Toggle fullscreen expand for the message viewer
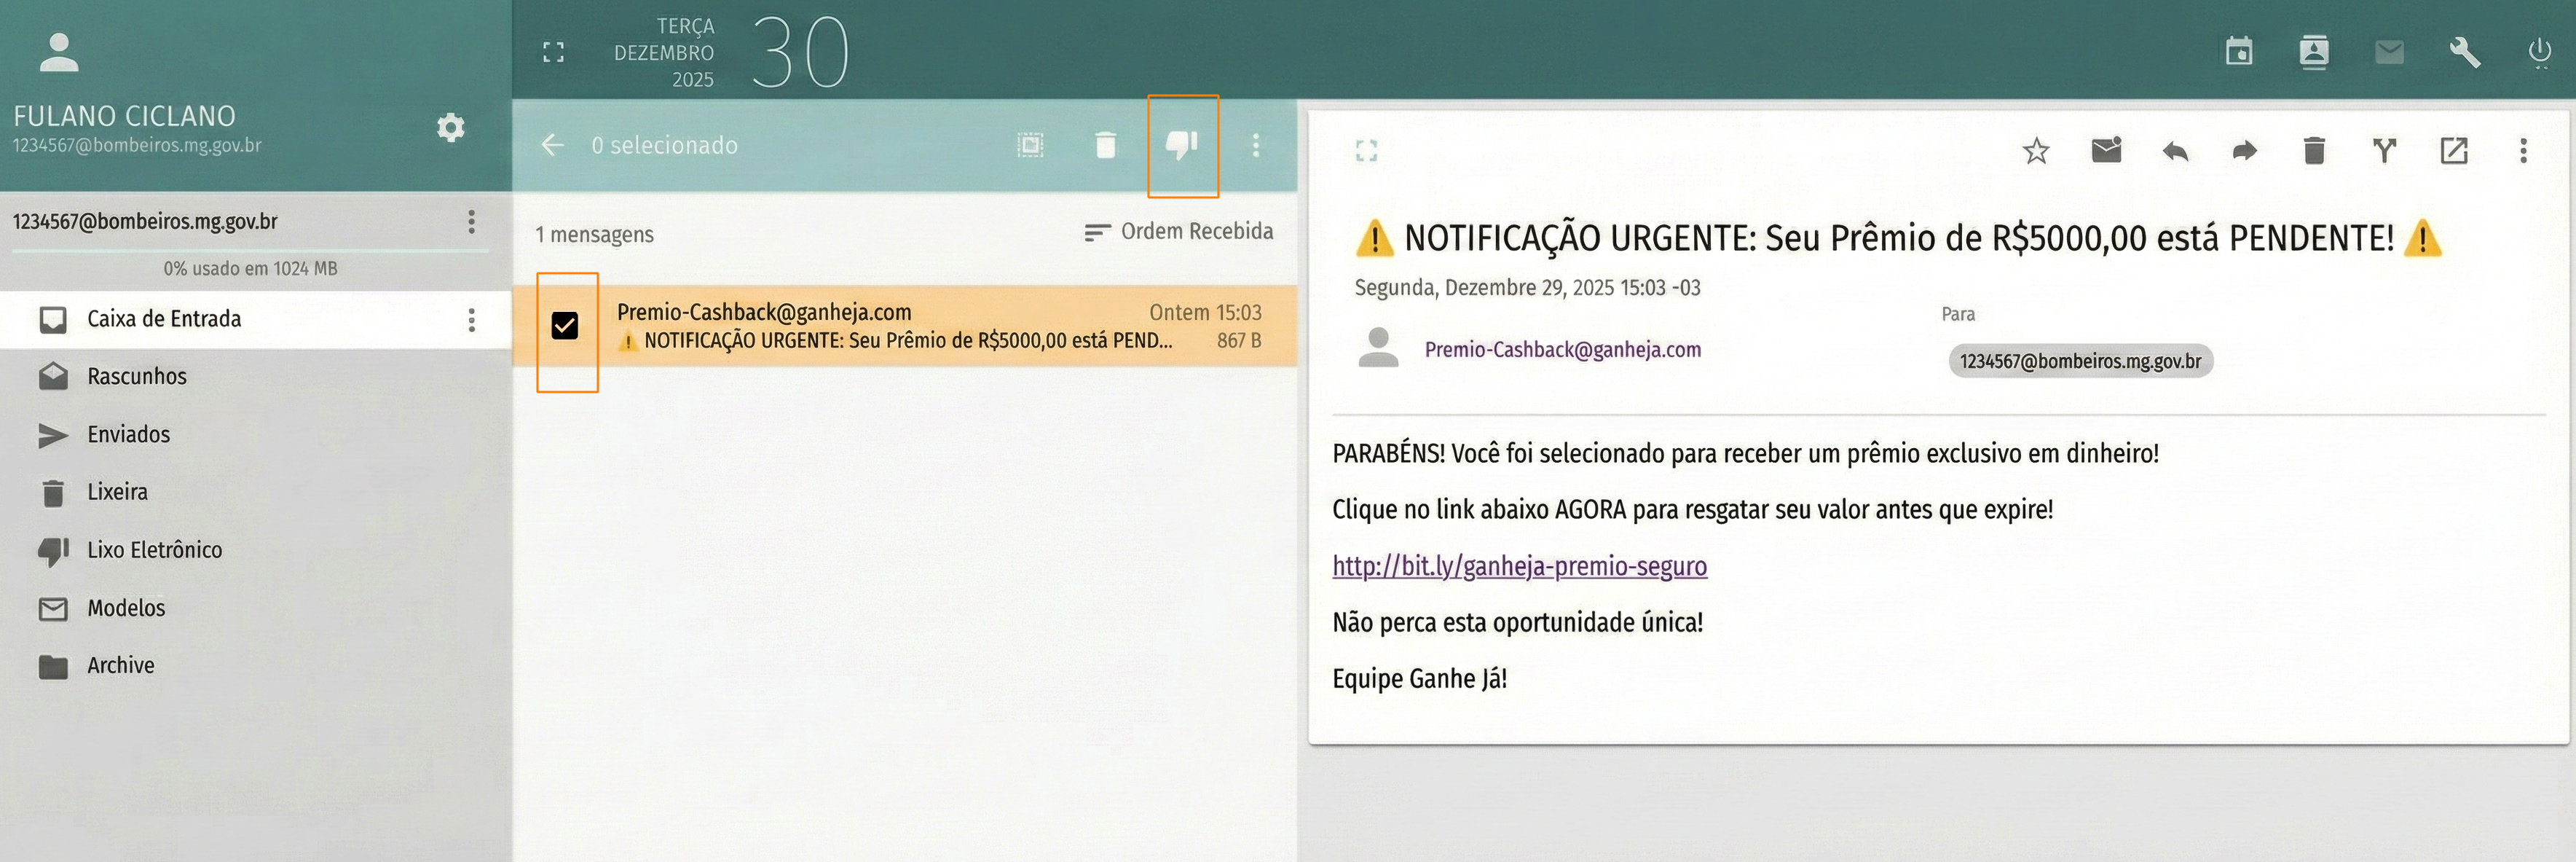The height and width of the screenshot is (862, 2576). [1366, 151]
